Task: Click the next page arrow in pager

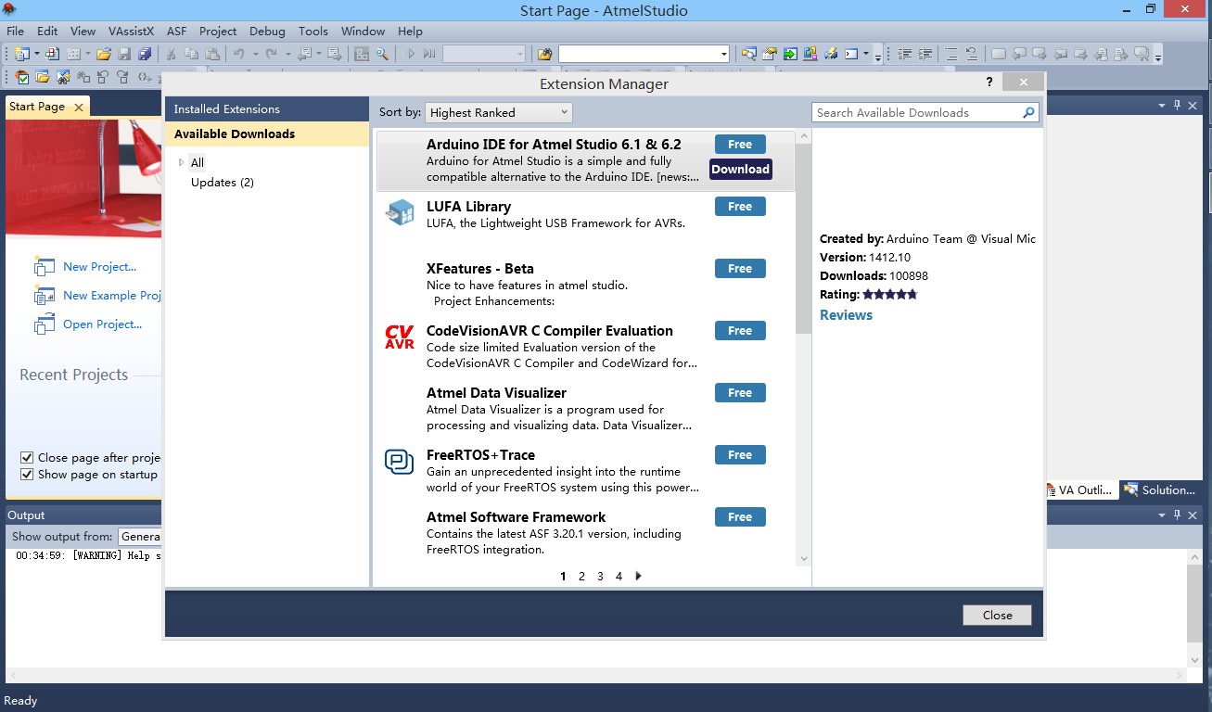Action: pos(638,576)
